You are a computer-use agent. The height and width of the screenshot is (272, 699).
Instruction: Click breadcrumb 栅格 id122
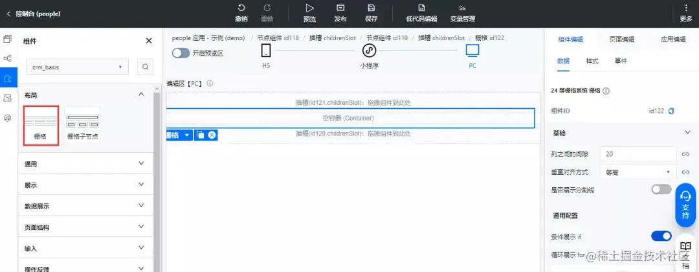tap(489, 38)
